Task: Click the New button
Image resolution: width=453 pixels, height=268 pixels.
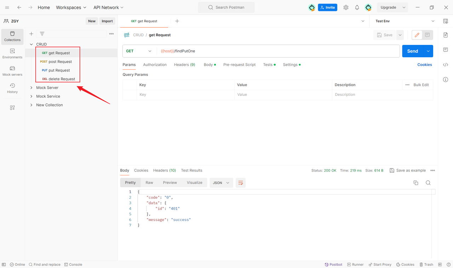Action: point(92,21)
